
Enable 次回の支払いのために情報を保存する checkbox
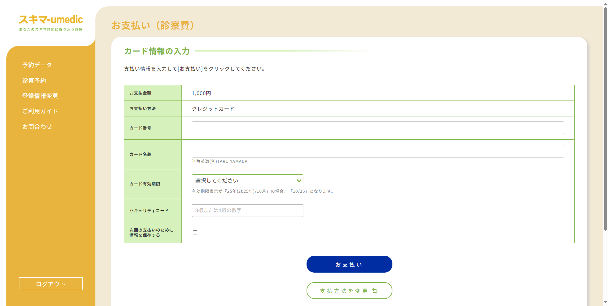pos(195,232)
